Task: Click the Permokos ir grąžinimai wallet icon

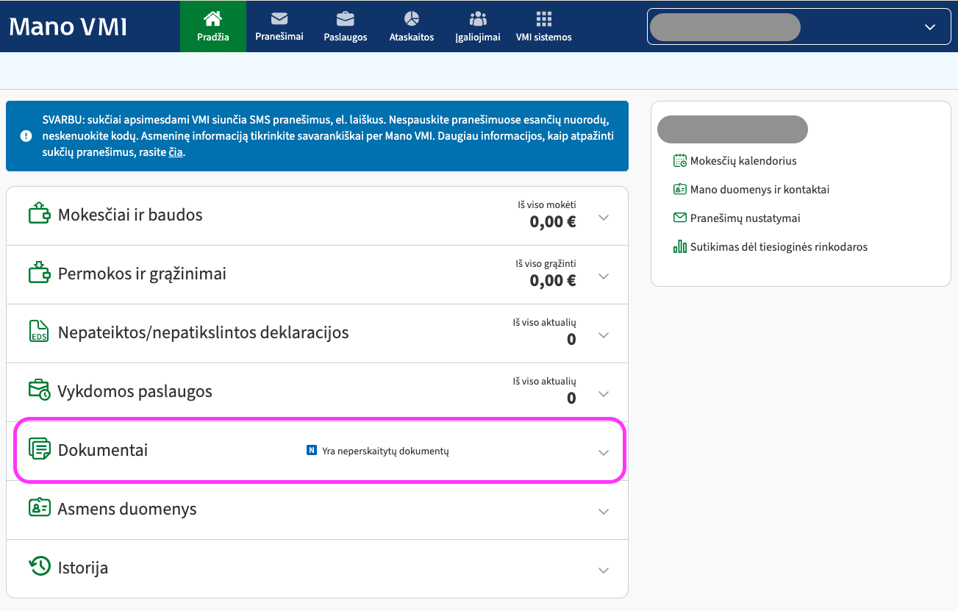Action: [39, 273]
